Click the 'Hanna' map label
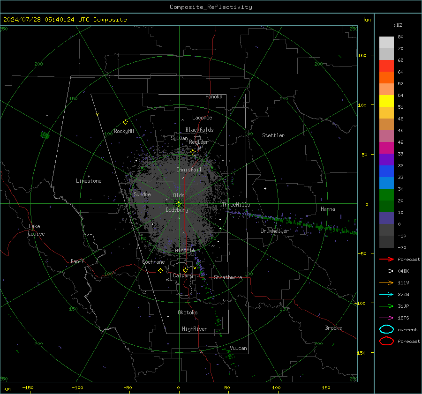The width and height of the screenshot is (422, 394). pyautogui.click(x=328, y=209)
